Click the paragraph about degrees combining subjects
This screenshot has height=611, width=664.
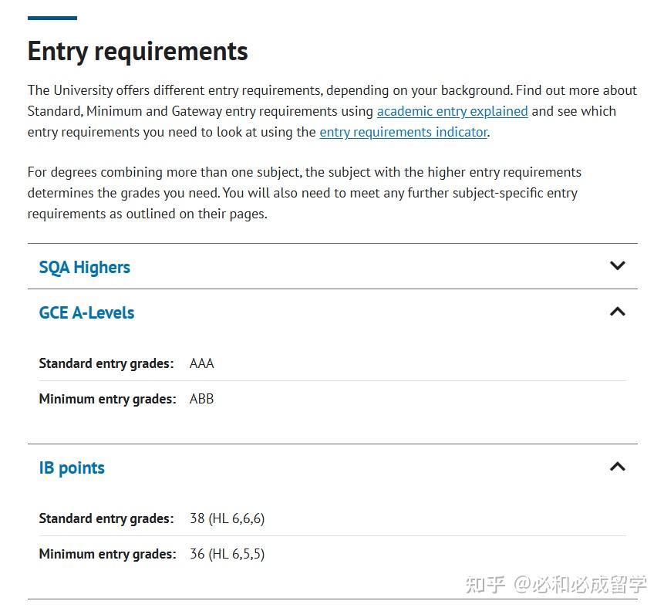pos(304,193)
